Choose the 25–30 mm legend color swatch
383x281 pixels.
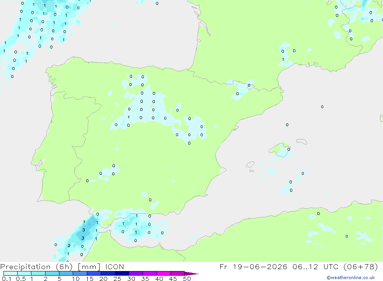tap(122, 273)
